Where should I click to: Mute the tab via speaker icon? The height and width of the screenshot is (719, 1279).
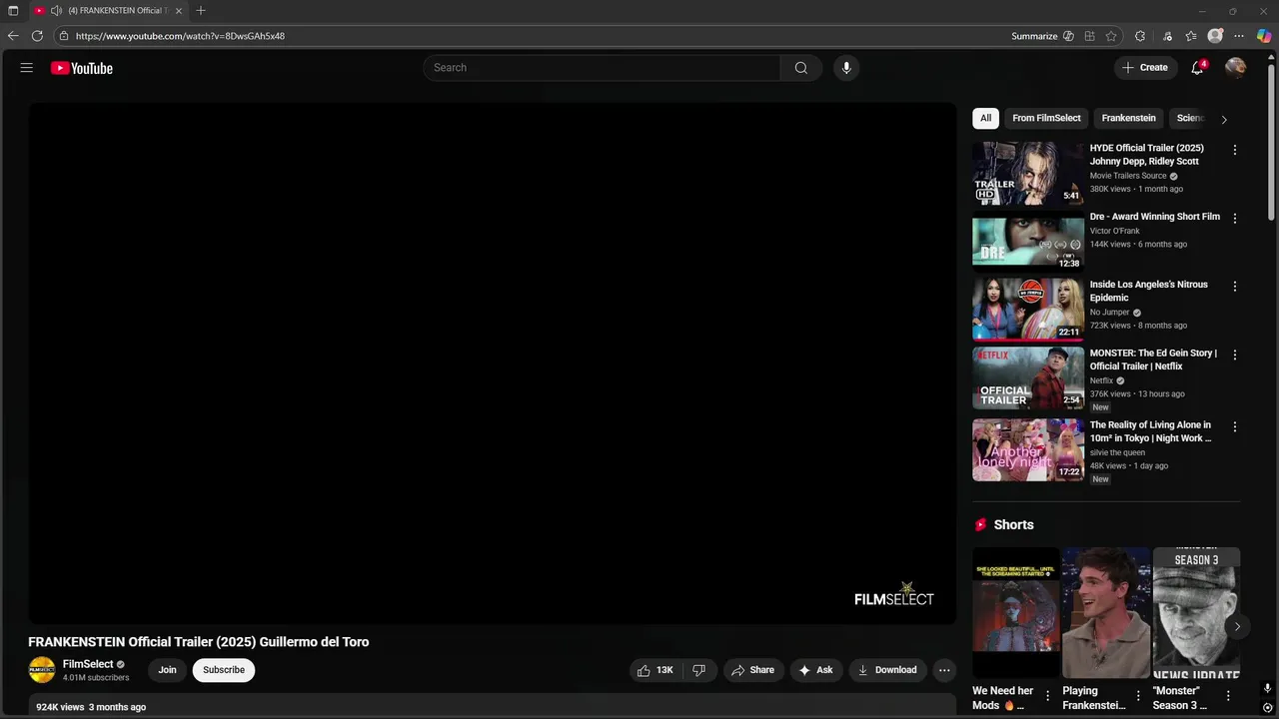pos(56,10)
